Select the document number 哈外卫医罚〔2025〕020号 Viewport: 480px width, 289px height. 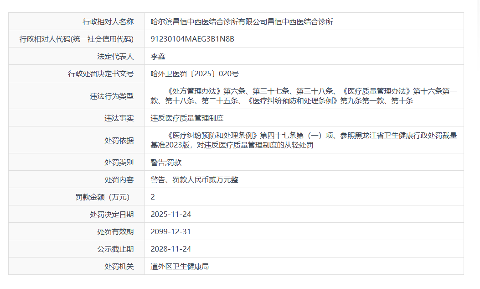pyautogui.click(x=195, y=74)
